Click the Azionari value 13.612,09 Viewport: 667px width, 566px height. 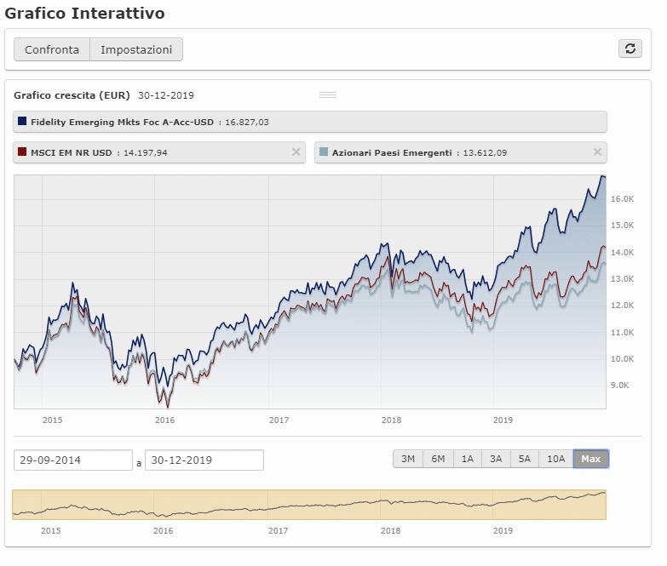point(485,153)
